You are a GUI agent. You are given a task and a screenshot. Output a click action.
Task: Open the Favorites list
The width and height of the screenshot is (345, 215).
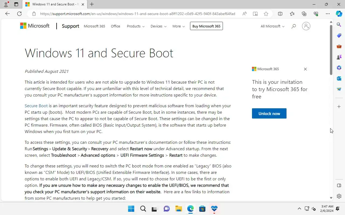[292, 14]
